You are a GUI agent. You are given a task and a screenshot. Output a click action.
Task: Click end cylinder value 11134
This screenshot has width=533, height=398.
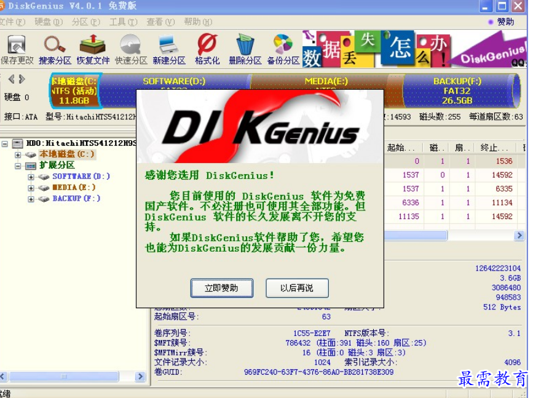[x=502, y=203]
